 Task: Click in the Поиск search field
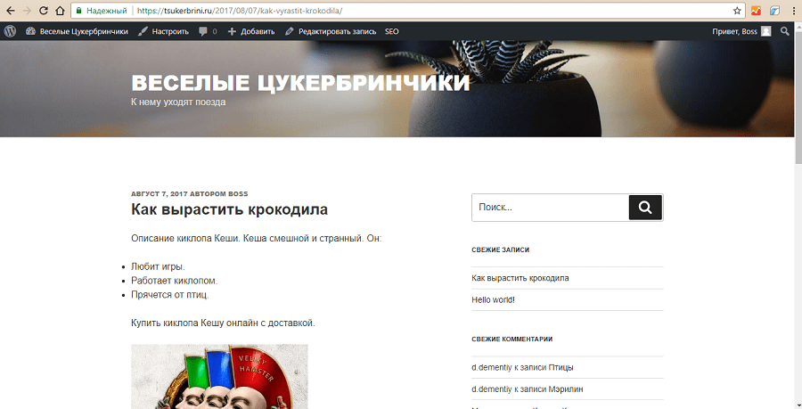(x=551, y=207)
